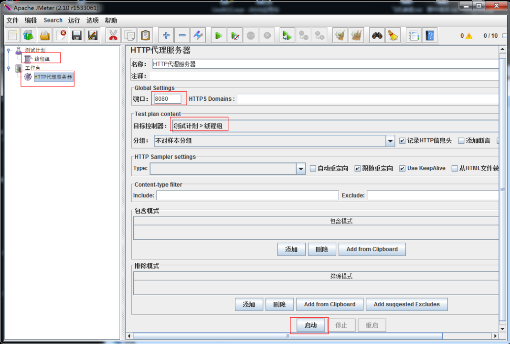Open the 选项 menu
This screenshot has width=510, height=344.
coord(92,20)
